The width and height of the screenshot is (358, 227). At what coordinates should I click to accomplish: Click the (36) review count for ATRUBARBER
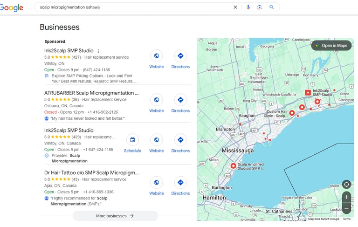click(x=75, y=100)
